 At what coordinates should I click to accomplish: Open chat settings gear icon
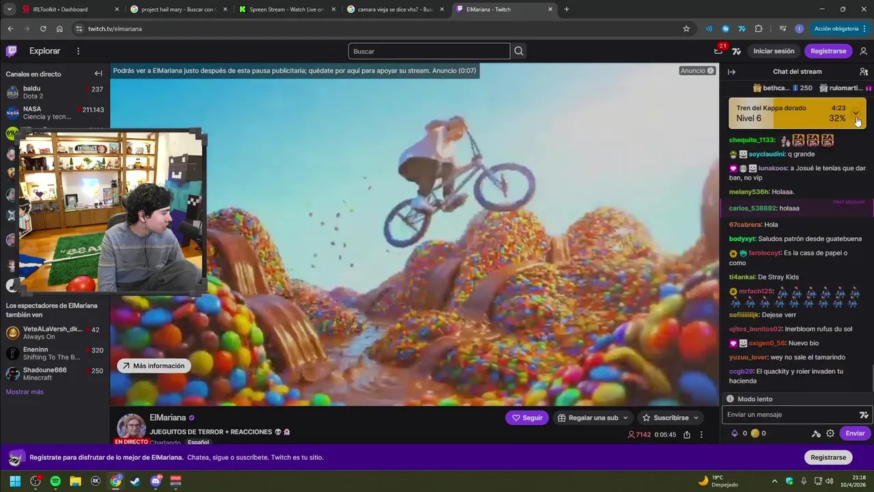830,433
